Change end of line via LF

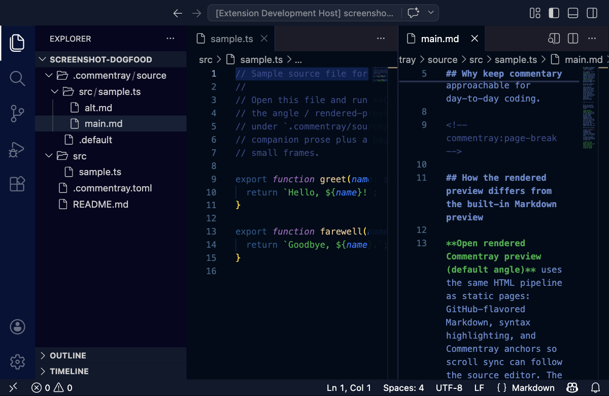click(479, 388)
